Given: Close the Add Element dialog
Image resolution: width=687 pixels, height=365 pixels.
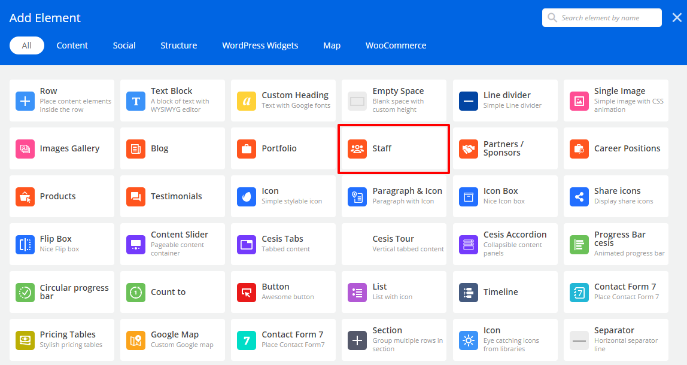Looking at the screenshot, I should pyautogui.click(x=677, y=18).
